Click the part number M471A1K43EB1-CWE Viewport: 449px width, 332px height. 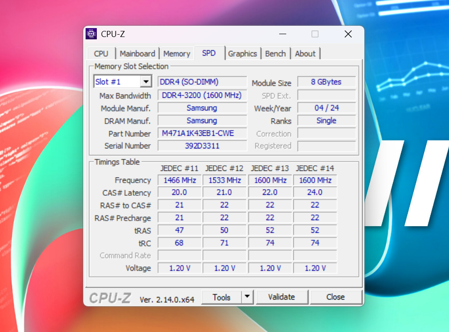pos(202,133)
